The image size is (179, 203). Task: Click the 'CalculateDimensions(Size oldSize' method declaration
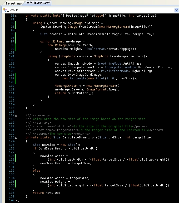pyautogui.click(x=92, y=137)
